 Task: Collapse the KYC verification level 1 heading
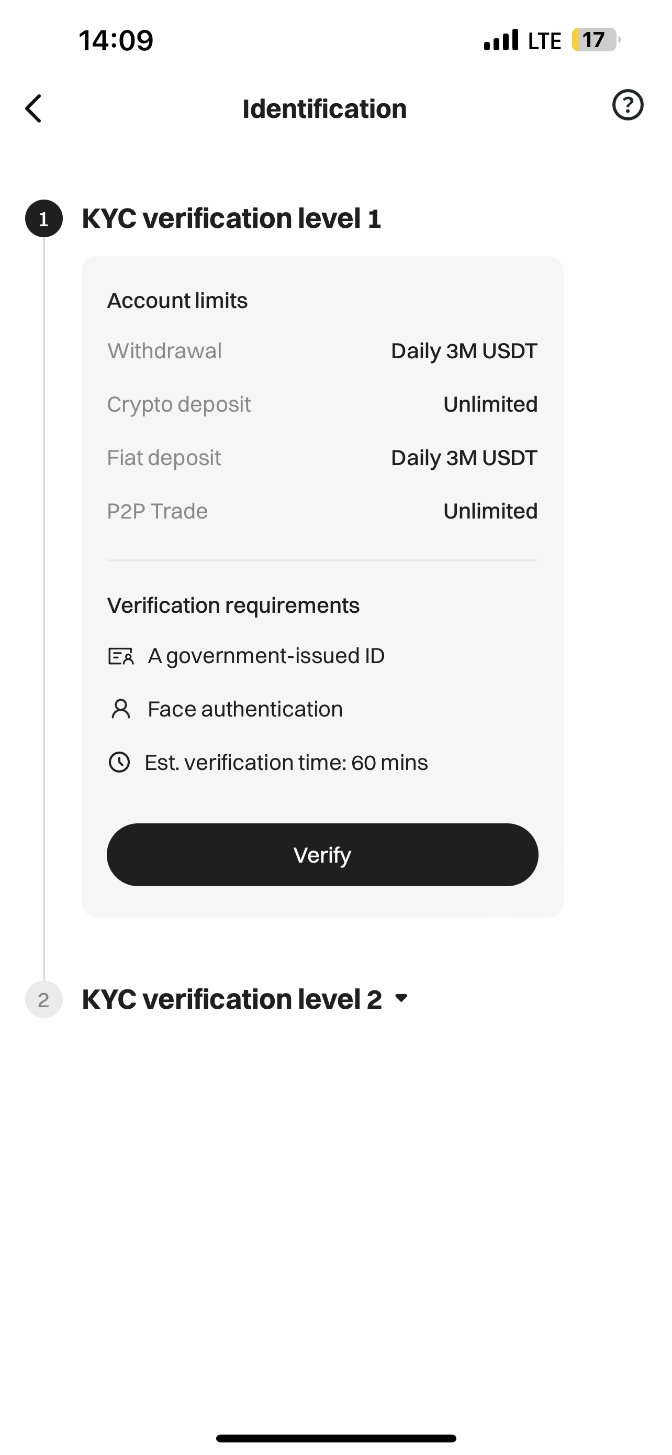[231, 218]
